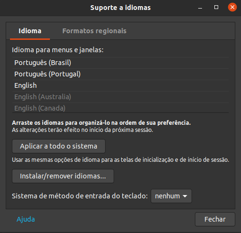241x233 pixels.
Task: Click the Fechar button
Action: [x=215, y=219]
